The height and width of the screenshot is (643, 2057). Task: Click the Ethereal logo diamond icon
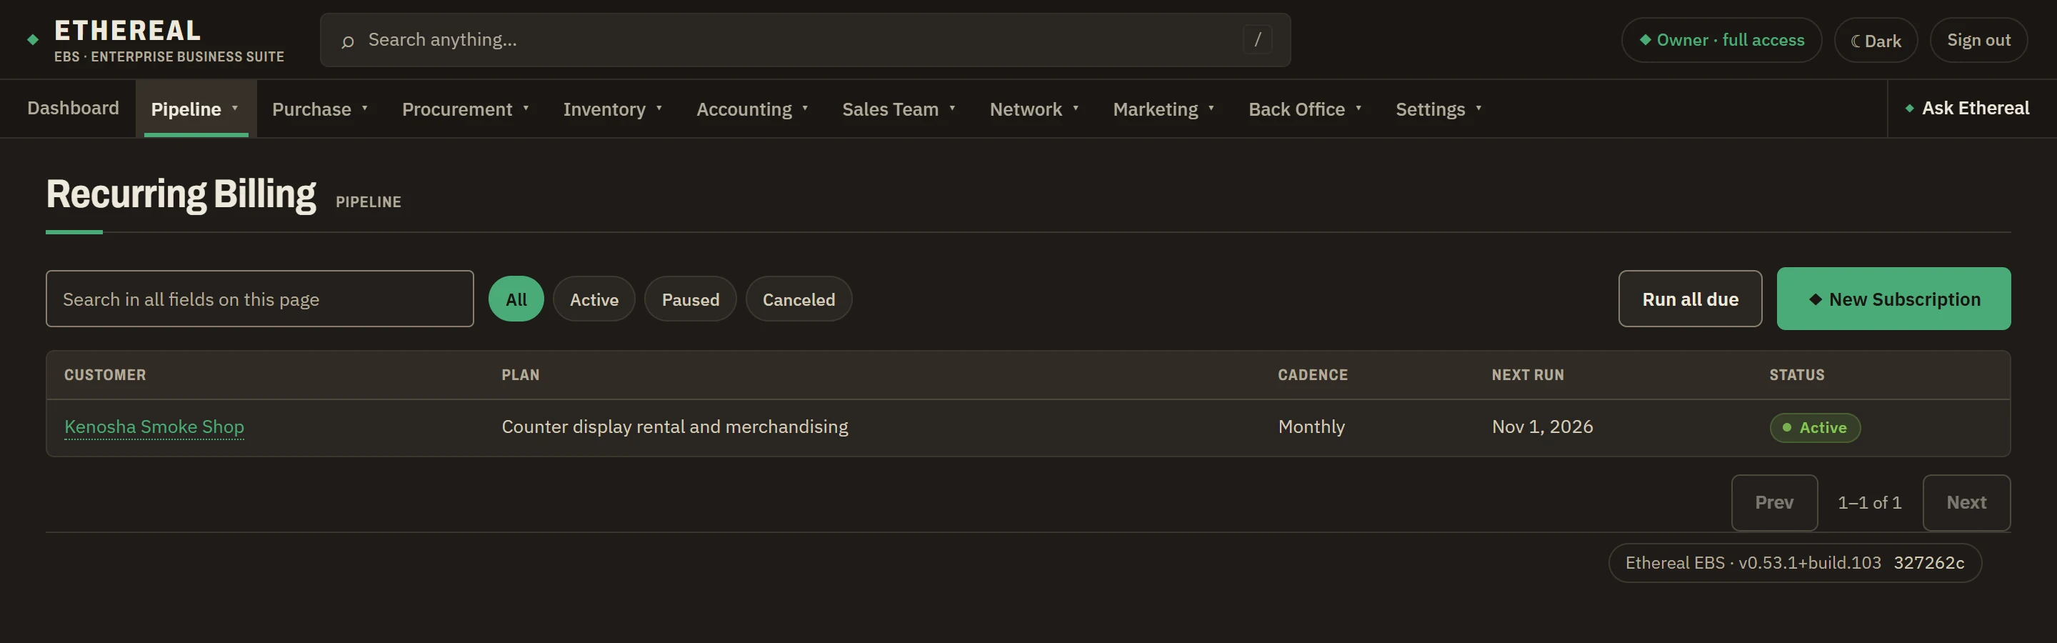coord(33,40)
